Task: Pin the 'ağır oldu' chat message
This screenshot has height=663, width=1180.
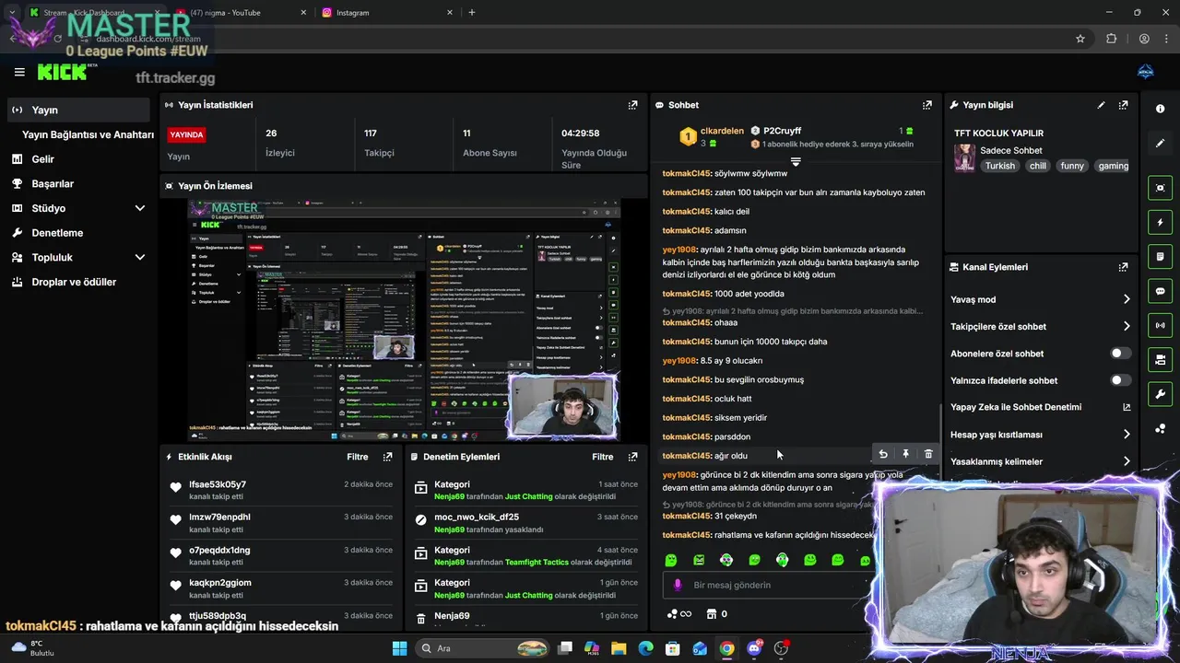Action: 905,454
